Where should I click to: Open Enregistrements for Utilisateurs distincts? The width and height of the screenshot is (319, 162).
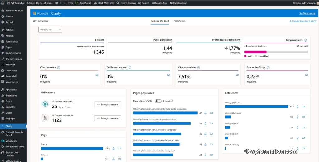[107, 118]
